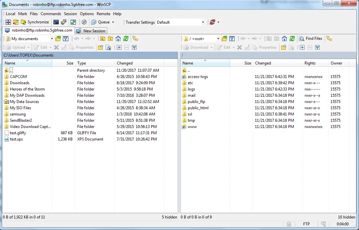The width and height of the screenshot is (359, 230).
Task: Click the Synchronize button
Action: [35, 22]
